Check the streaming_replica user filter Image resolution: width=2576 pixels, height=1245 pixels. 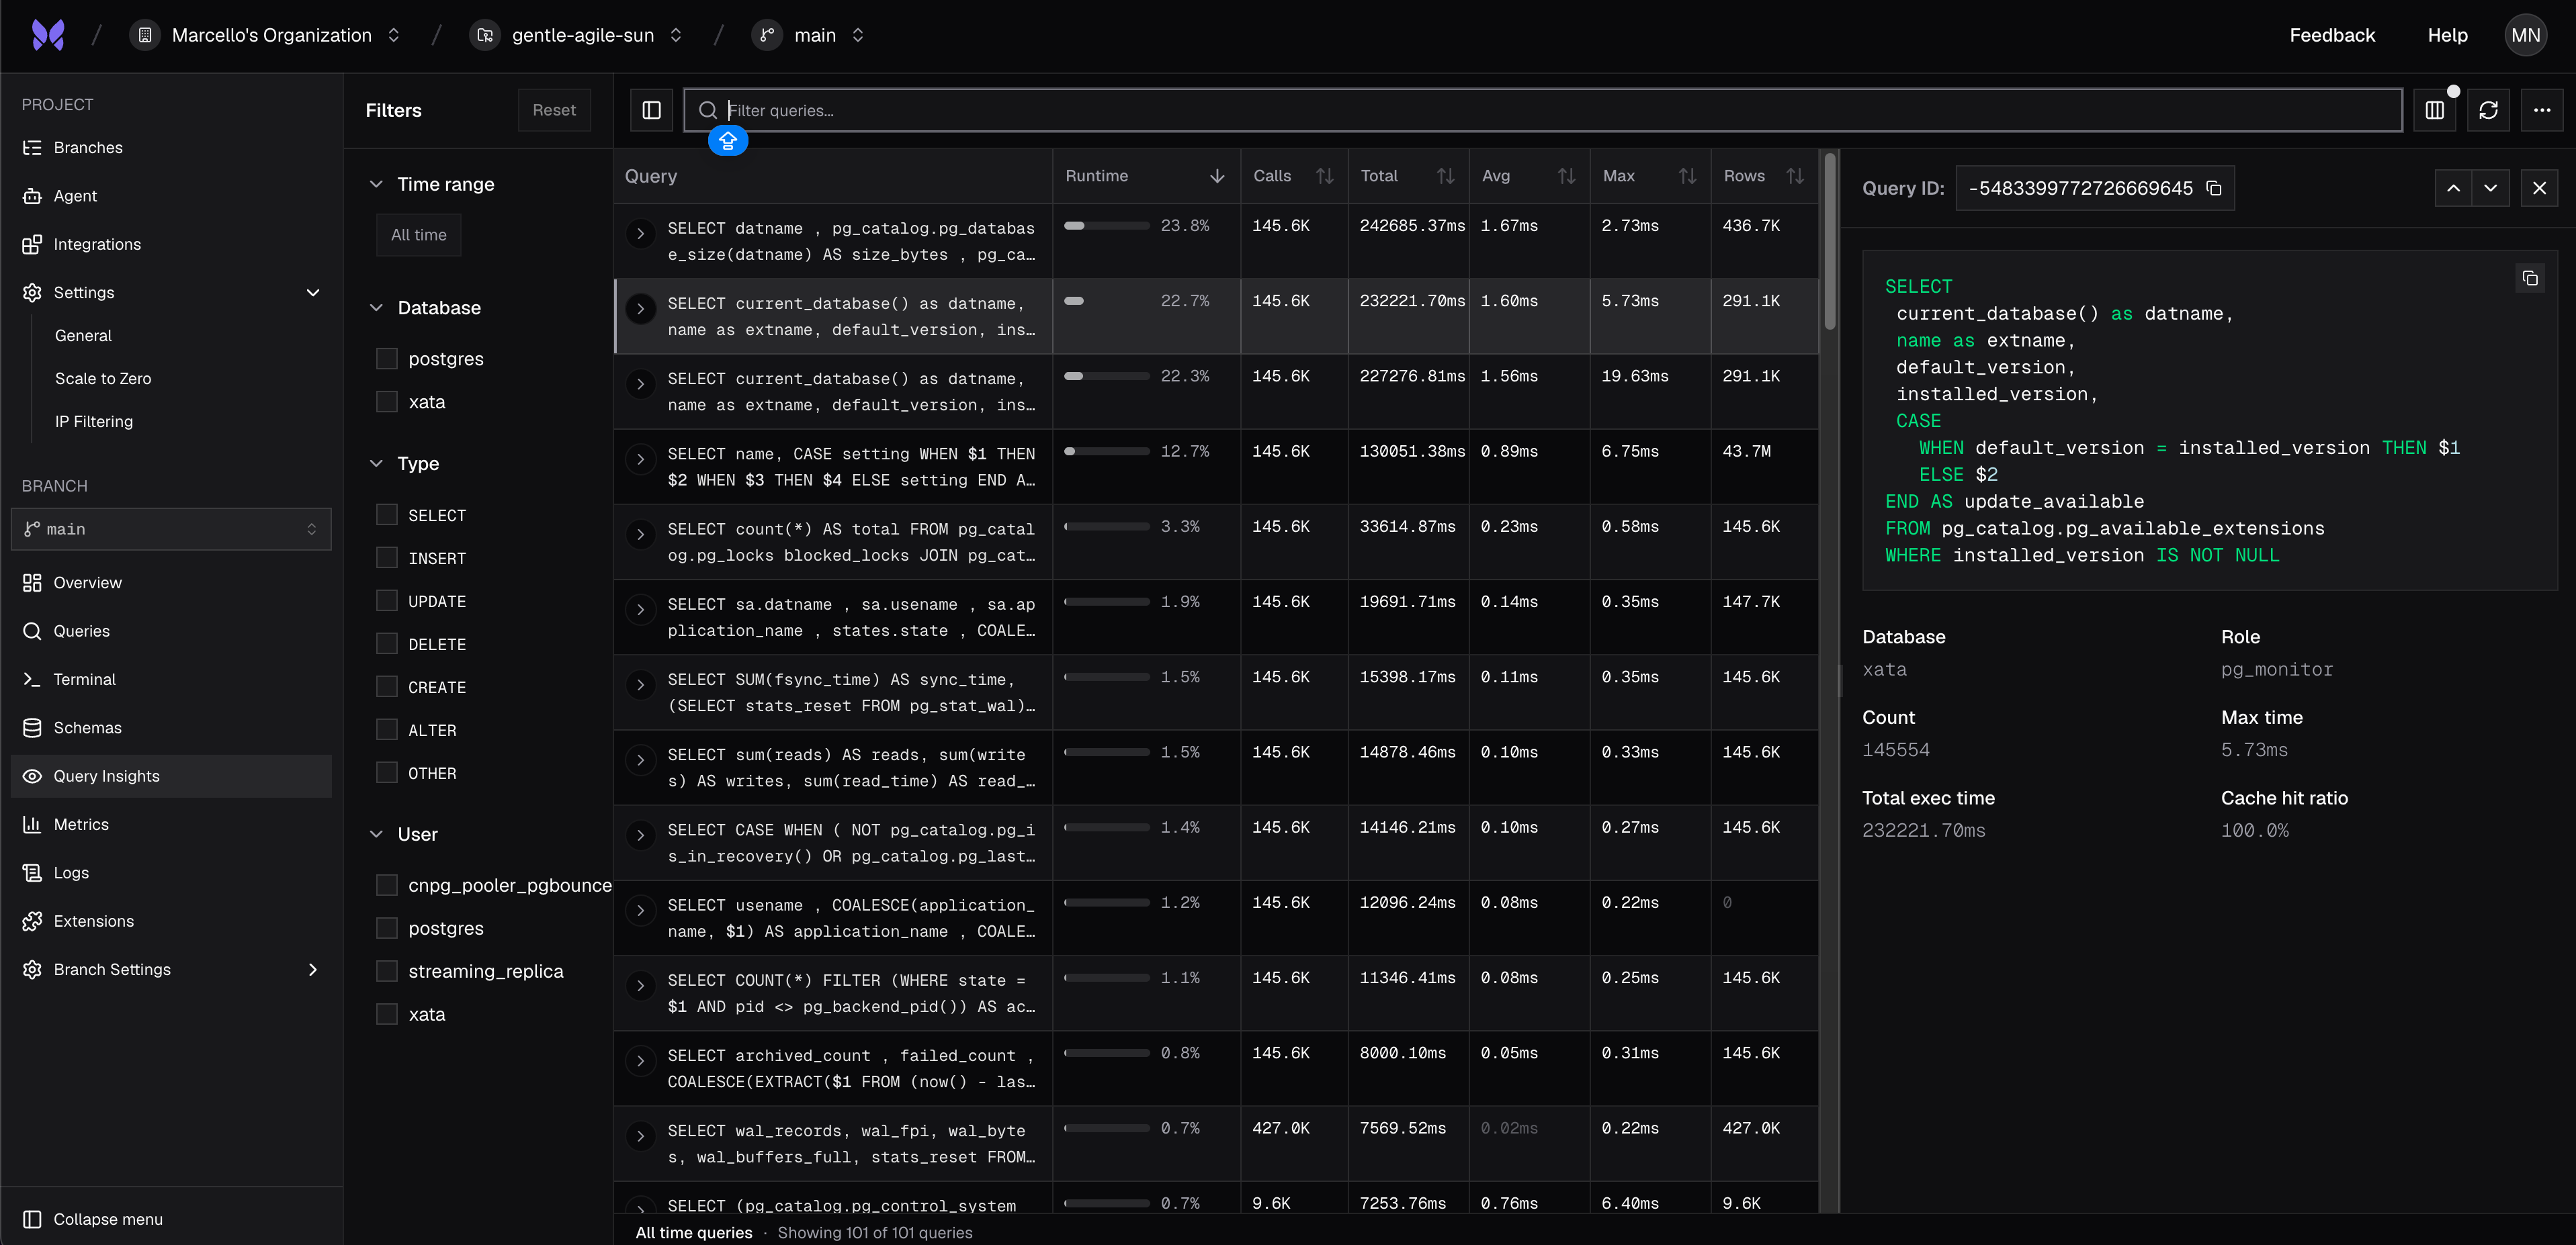(x=387, y=971)
